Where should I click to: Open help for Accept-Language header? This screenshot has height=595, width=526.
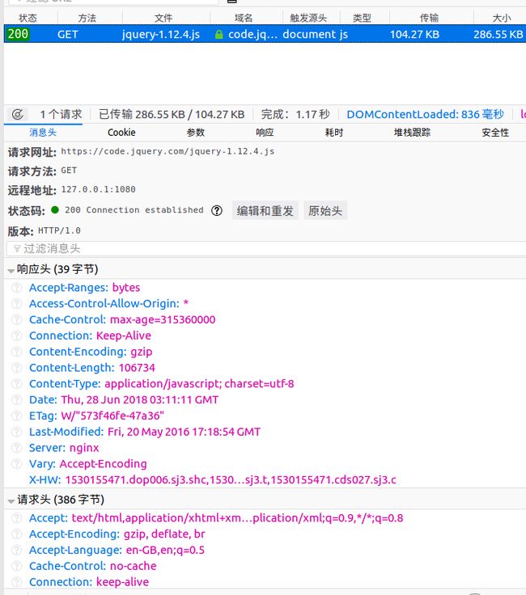click(x=17, y=550)
